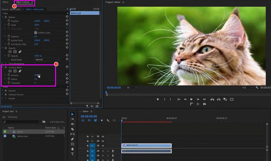Screen dimensions: 271x161
Task: Open timeline before panel menu
Action: tap(91, 112)
